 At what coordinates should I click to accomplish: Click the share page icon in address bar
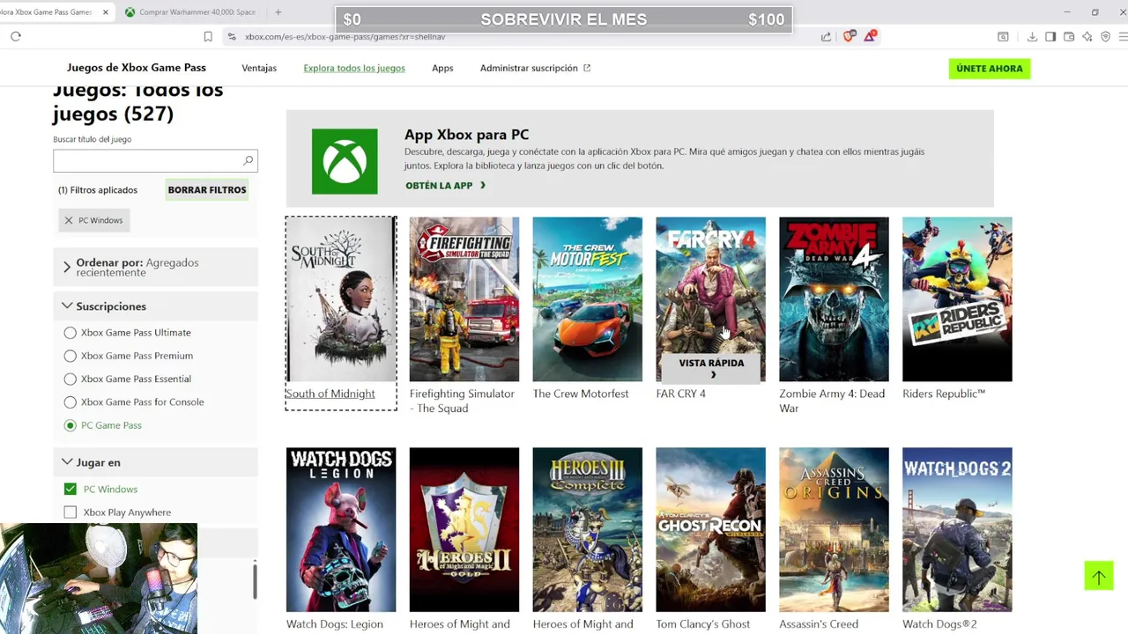pos(826,36)
